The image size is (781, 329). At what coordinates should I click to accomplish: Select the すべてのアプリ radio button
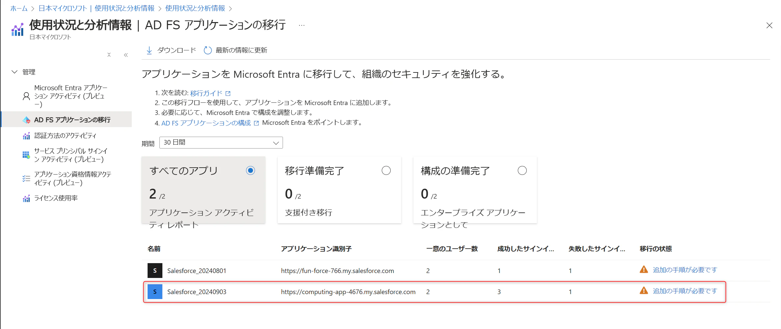pyautogui.click(x=250, y=171)
